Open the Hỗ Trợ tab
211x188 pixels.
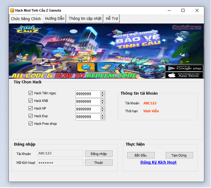pos(112,19)
